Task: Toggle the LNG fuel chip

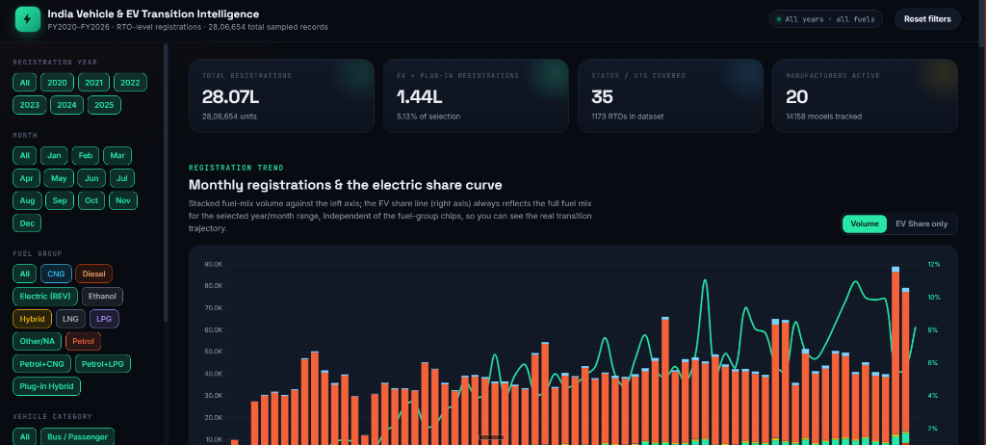Action: [70, 319]
